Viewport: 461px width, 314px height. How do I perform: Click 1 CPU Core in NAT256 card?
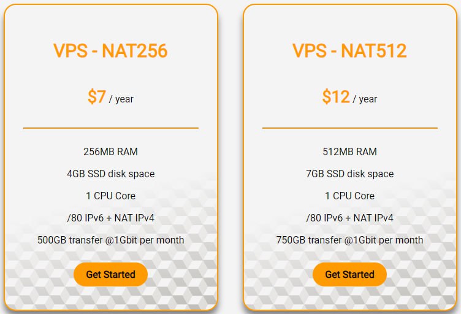click(x=110, y=196)
